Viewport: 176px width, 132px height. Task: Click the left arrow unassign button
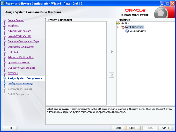point(111,75)
